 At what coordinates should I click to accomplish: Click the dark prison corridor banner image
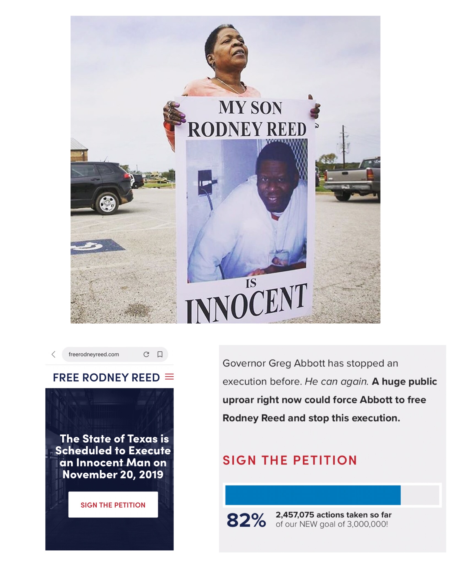[110, 469]
